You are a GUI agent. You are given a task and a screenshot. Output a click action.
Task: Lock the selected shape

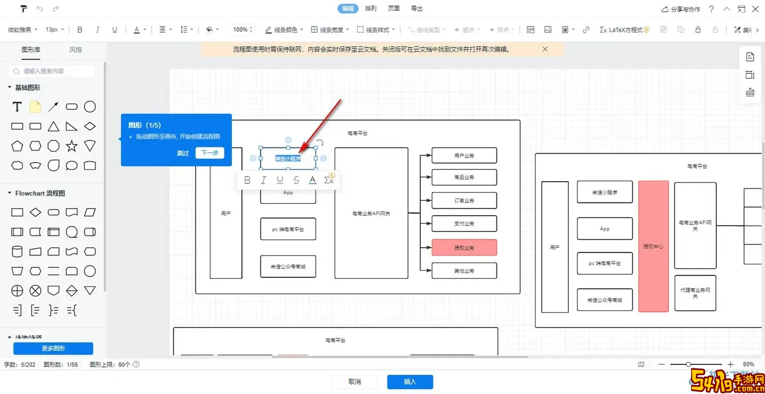698,30
